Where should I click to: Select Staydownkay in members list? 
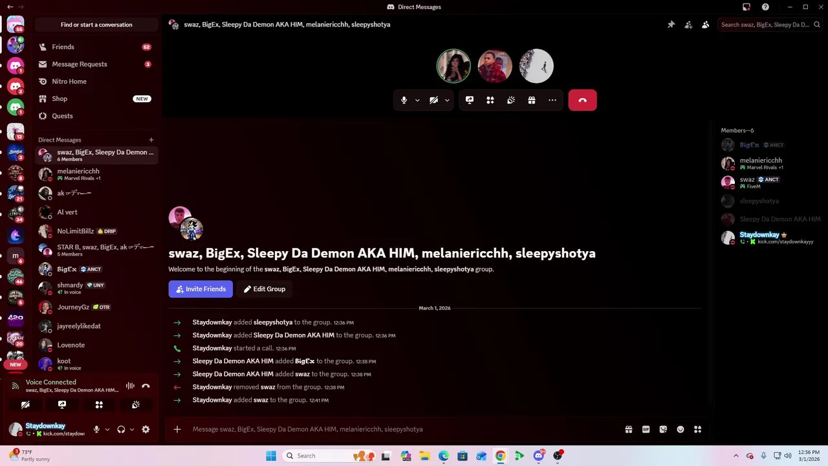[x=771, y=238]
